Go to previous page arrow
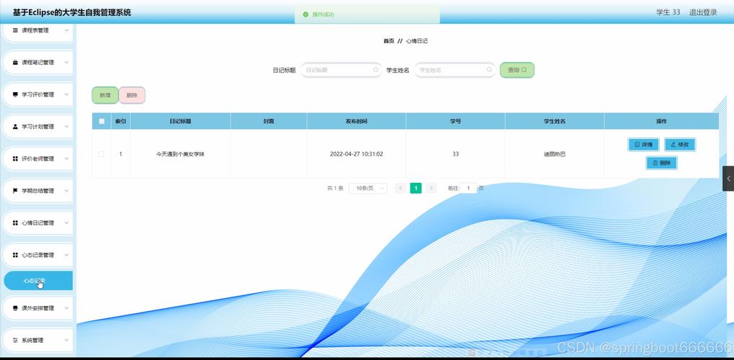The width and height of the screenshot is (734, 360). (400, 188)
